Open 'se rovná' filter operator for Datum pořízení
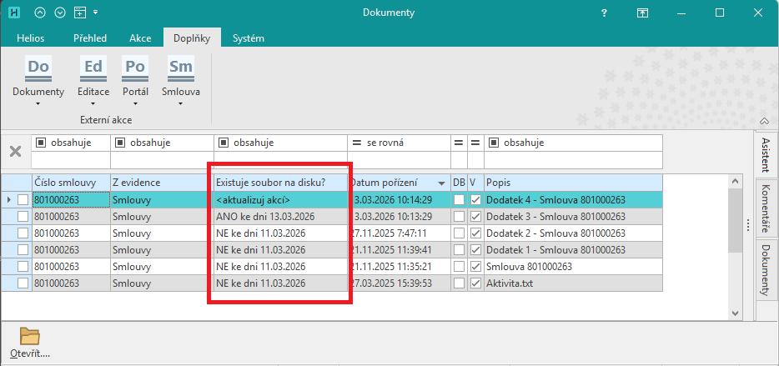This screenshot has height=366, width=779. coord(356,143)
